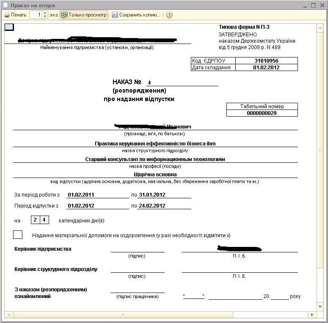Click horizontal scrollbar left arrow
This screenshot has height=323, width=328.
click(x=8, y=315)
